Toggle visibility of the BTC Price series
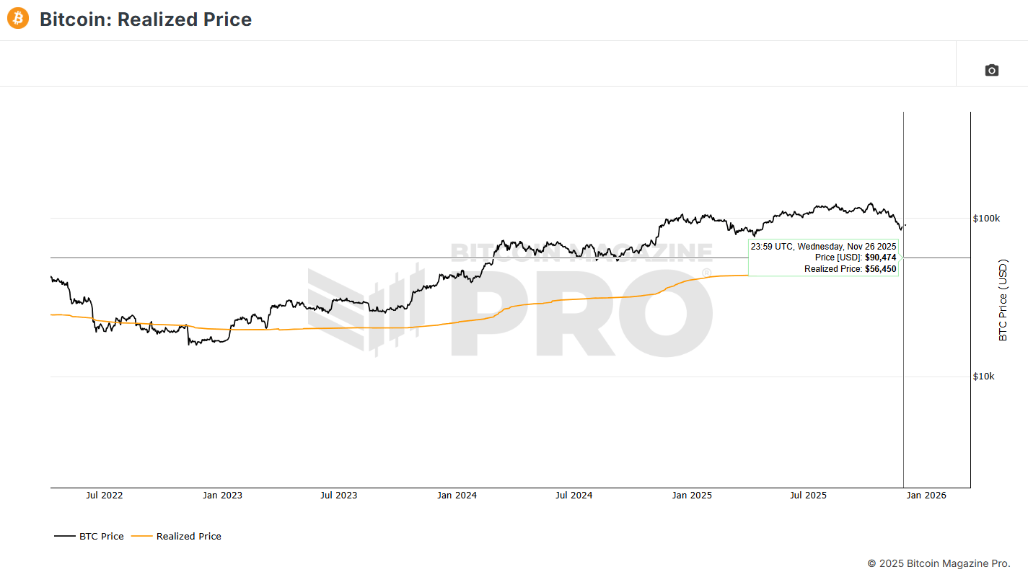The height and width of the screenshot is (572, 1028). [101, 536]
